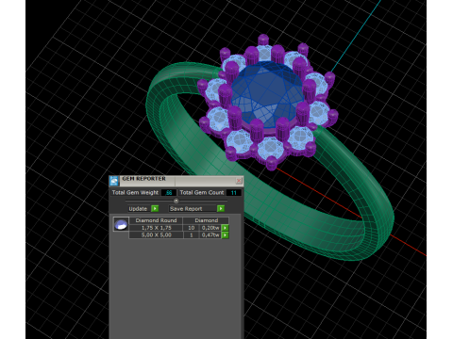Click the 'Diamond Round' header cell
453x339 pixels.
(156, 220)
